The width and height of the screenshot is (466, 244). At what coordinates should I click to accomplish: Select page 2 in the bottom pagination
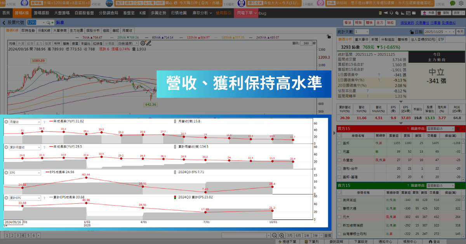pos(12,235)
